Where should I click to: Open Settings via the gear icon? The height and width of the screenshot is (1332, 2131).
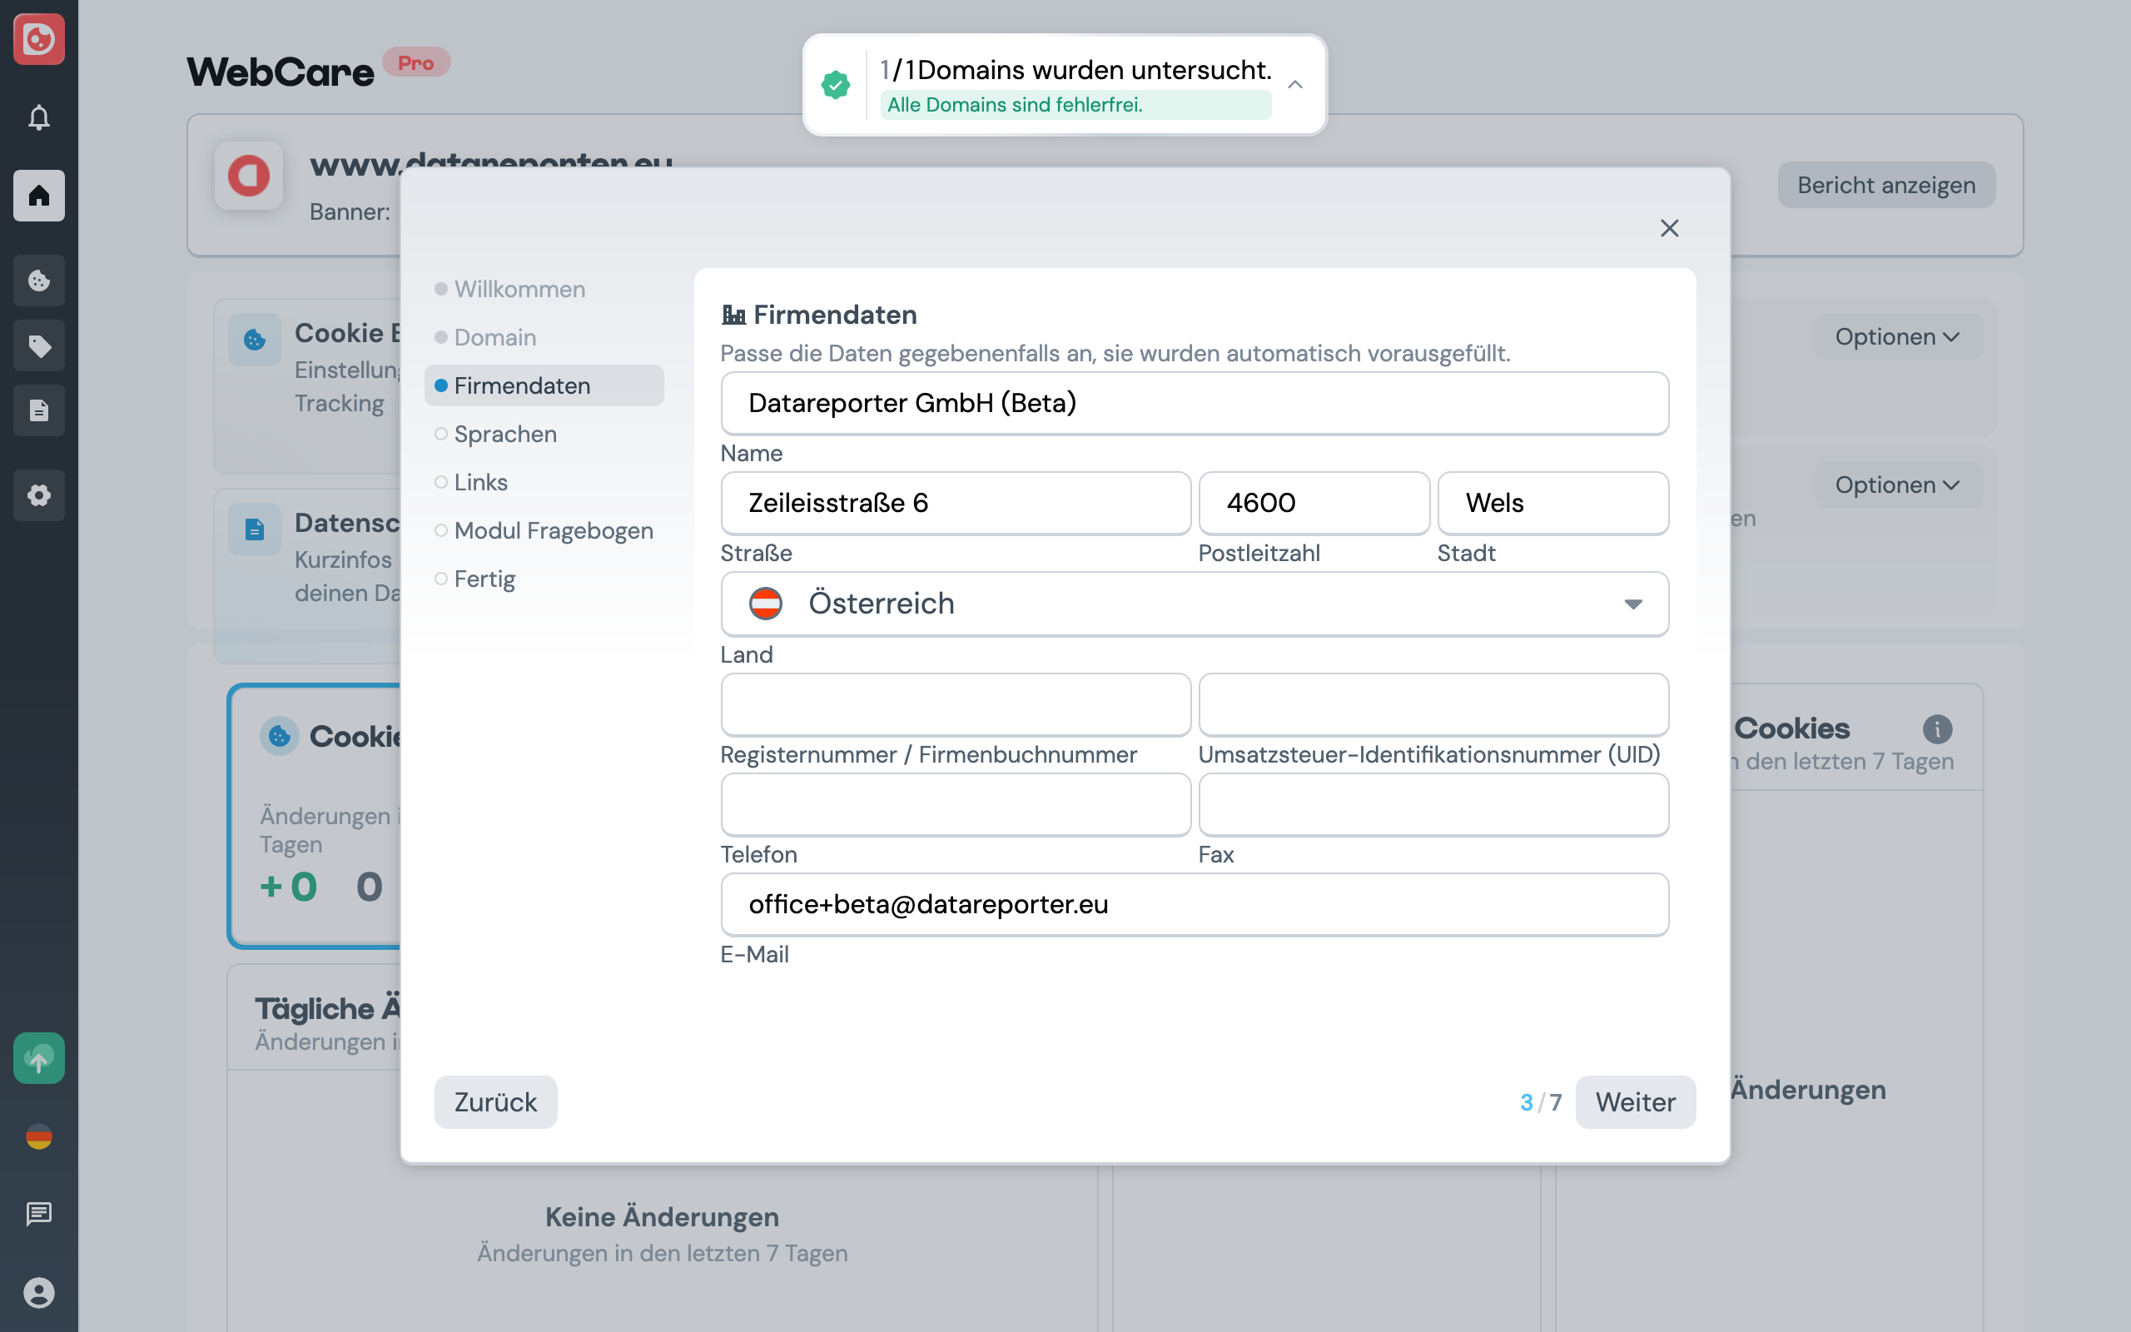tap(39, 495)
